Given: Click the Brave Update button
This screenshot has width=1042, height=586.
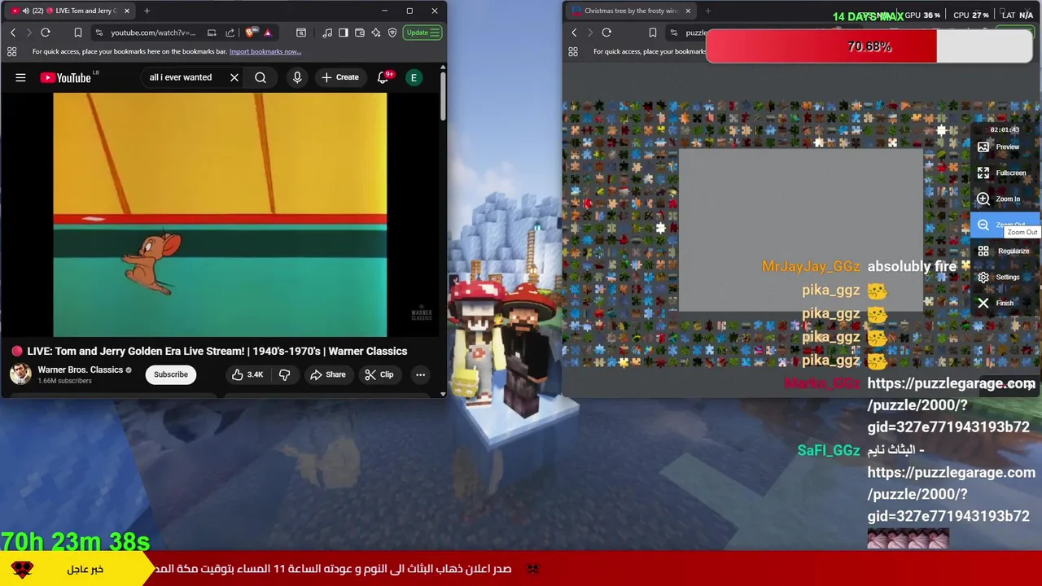Looking at the screenshot, I should 422,33.
